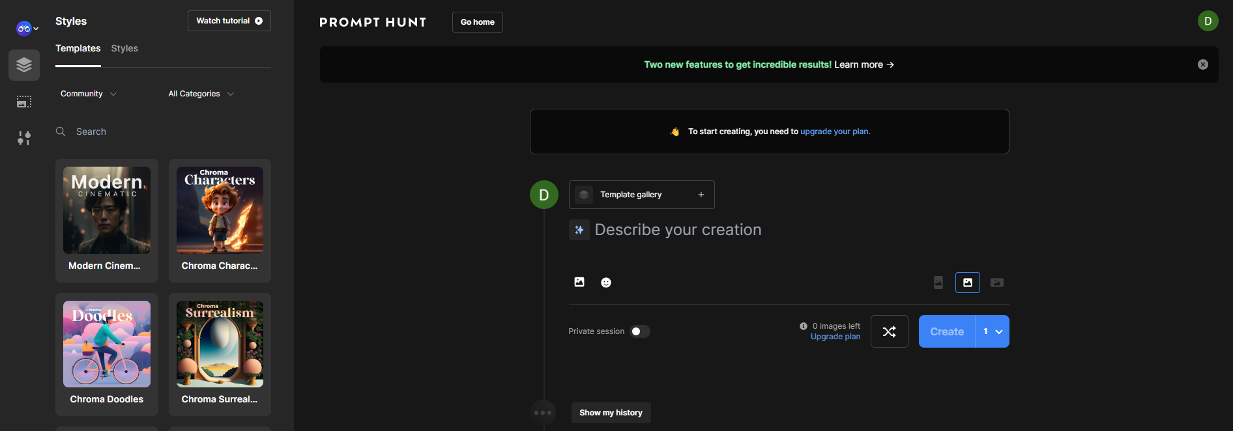The image size is (1233, 431).
Task: Switch to the Styles tab
Action: 124,49
